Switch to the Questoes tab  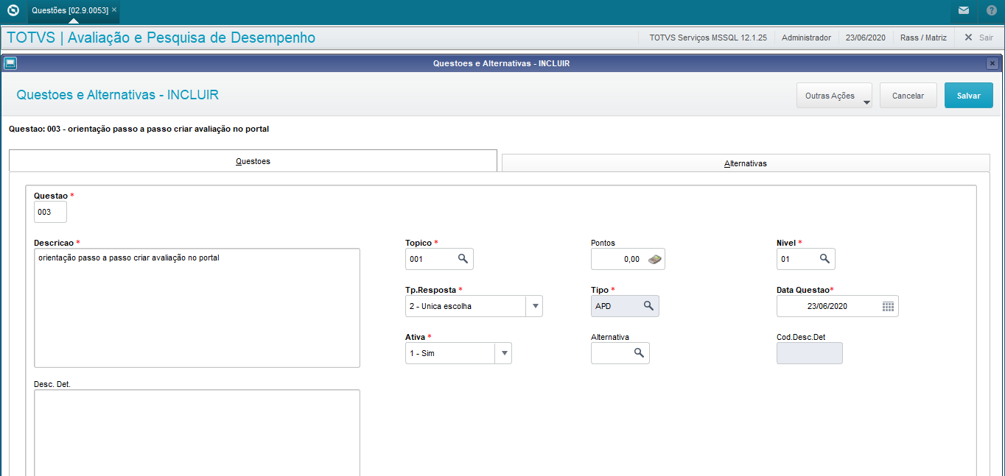coord(253,161)
